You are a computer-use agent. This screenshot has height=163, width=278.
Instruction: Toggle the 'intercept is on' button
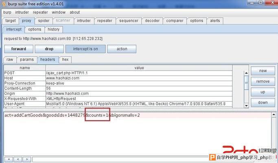click(85, 49)
